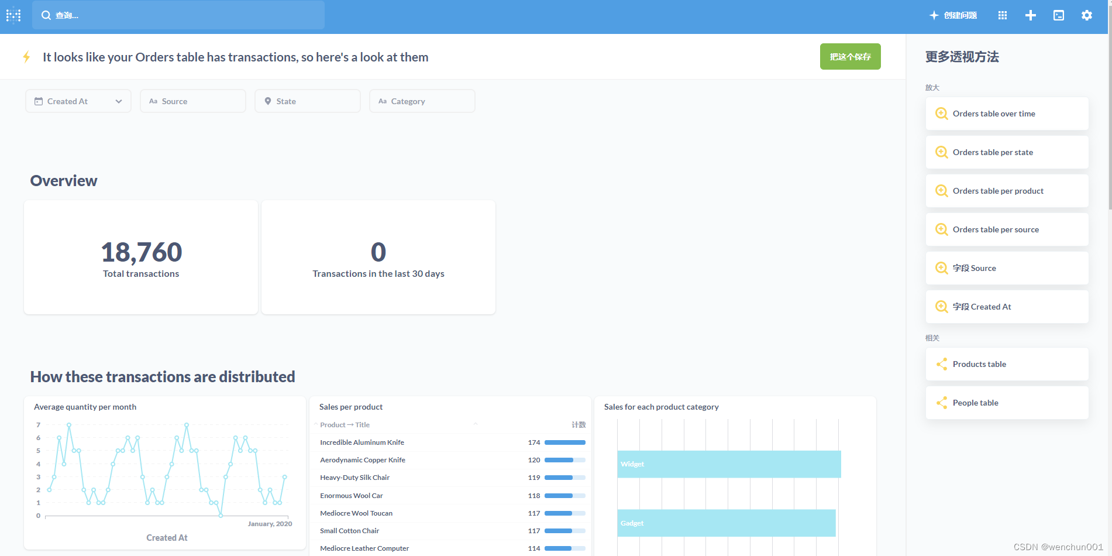Click the magnifier icon beside Orders table over time
The height and width of the screenshot is (556, 1112).
pos(942,113)
